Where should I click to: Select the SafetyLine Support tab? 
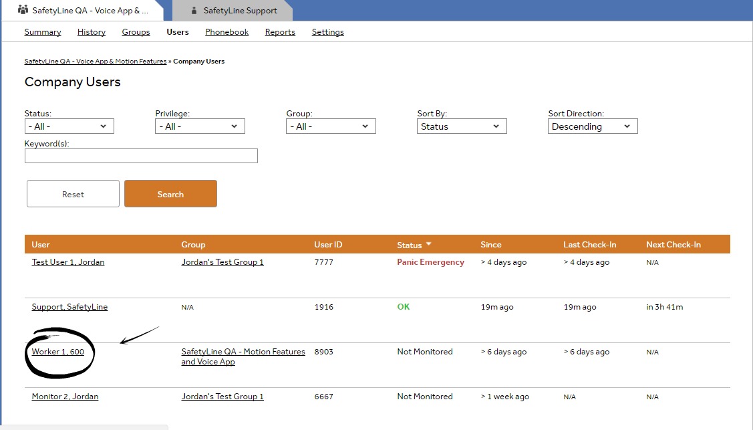tap(240, 11)
